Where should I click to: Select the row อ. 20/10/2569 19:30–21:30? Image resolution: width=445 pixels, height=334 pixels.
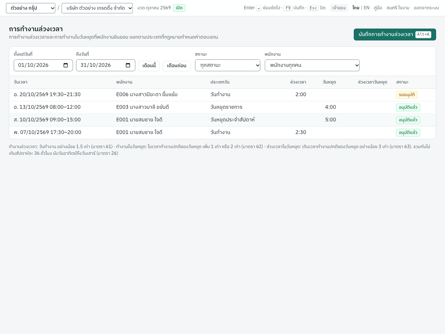coord(222,95)
